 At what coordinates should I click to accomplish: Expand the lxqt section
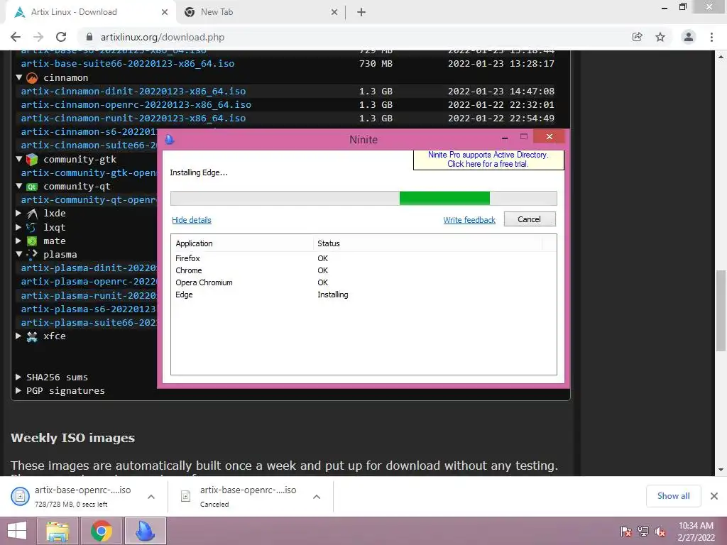point(18,227)
